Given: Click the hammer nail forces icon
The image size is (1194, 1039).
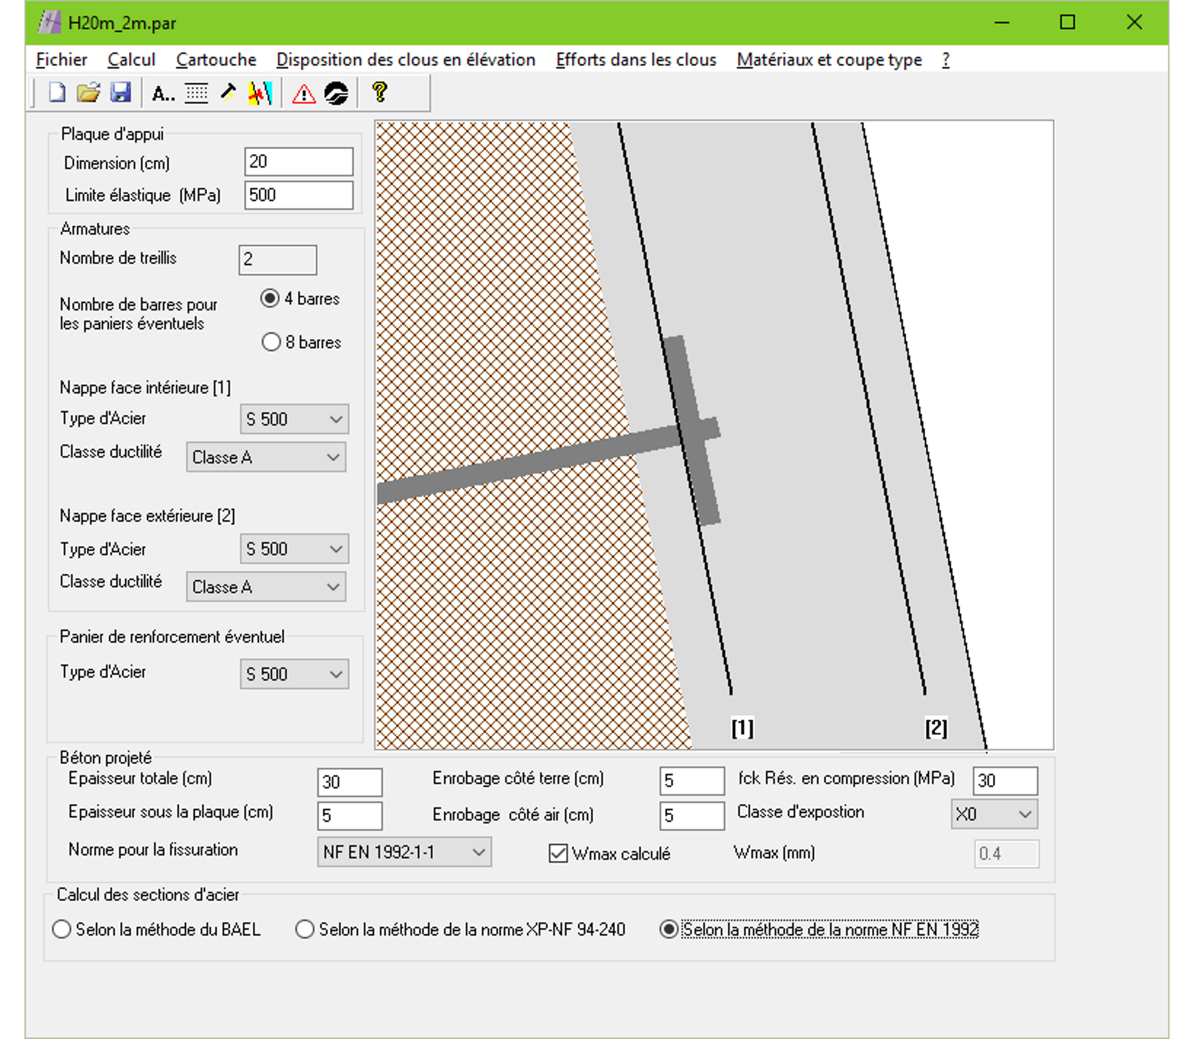Looking at the screenshot, I should (x=228, y=93).
